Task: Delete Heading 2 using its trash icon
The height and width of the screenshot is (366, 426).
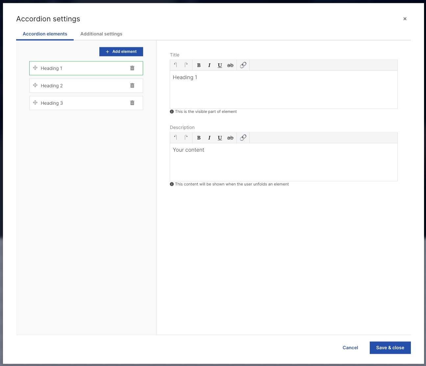Action: [x=132, y=85]
